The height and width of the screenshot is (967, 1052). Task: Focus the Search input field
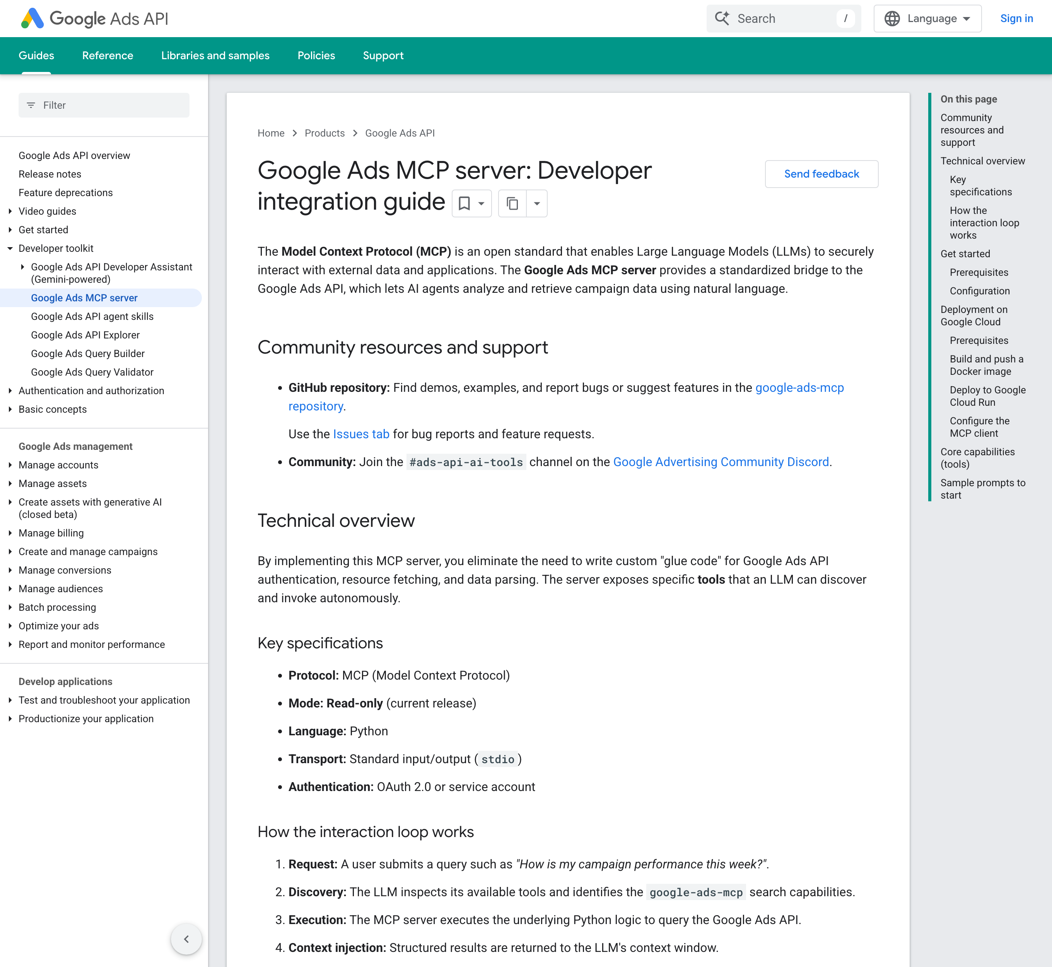click(783, 18)
